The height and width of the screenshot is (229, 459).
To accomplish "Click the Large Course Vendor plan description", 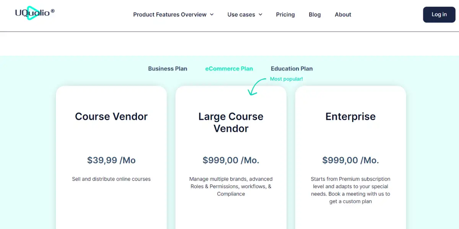I will tap(231, 186).
